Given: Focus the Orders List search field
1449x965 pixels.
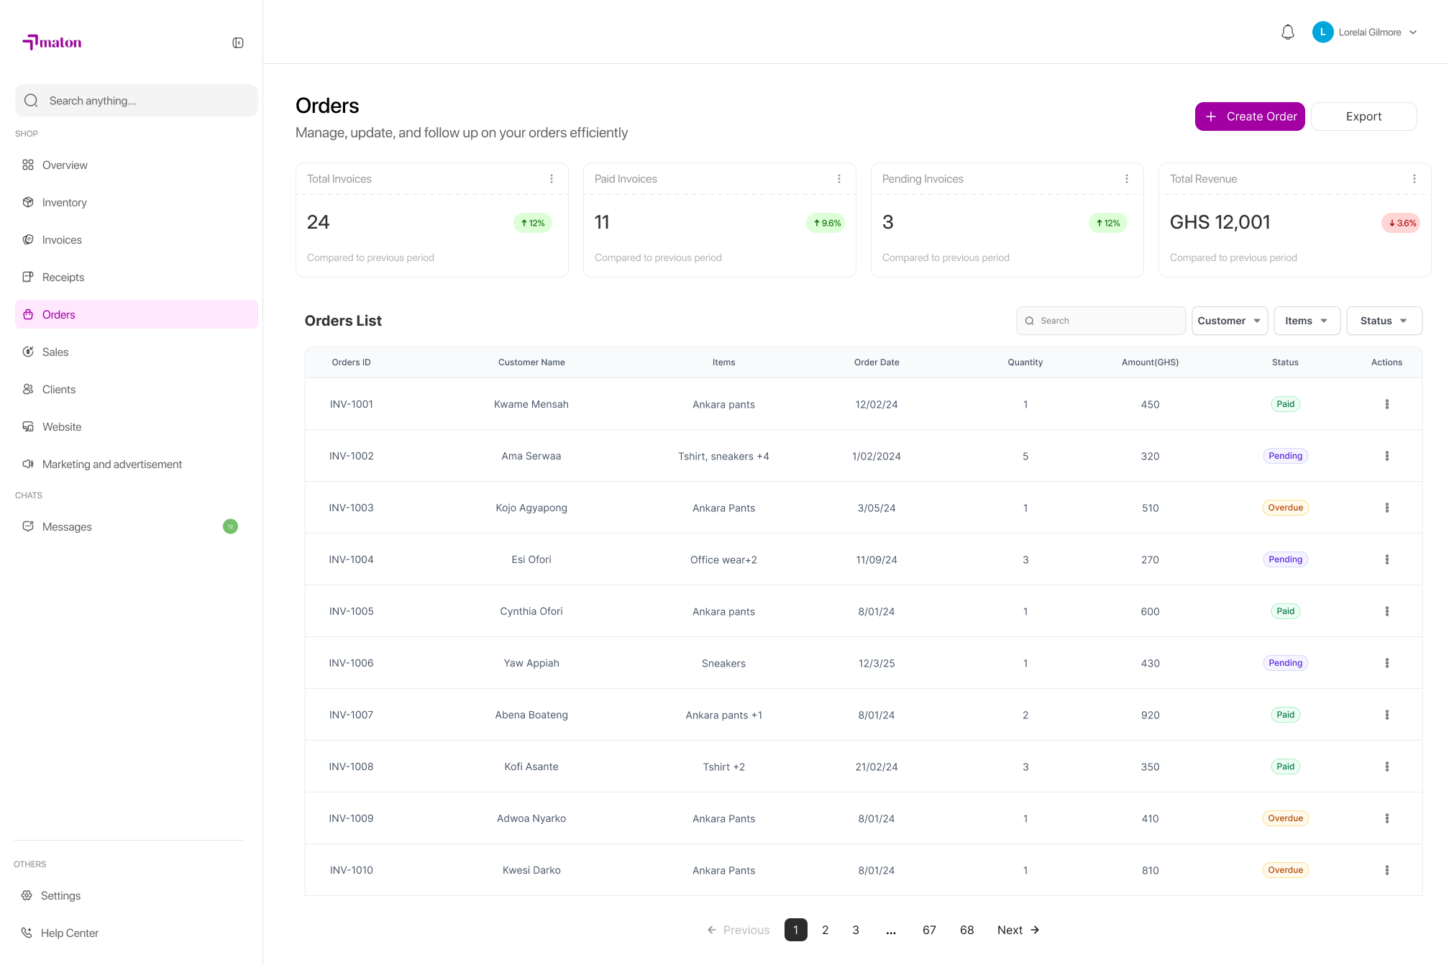Looking at the screenshot, I should (x=1100, y=321).
